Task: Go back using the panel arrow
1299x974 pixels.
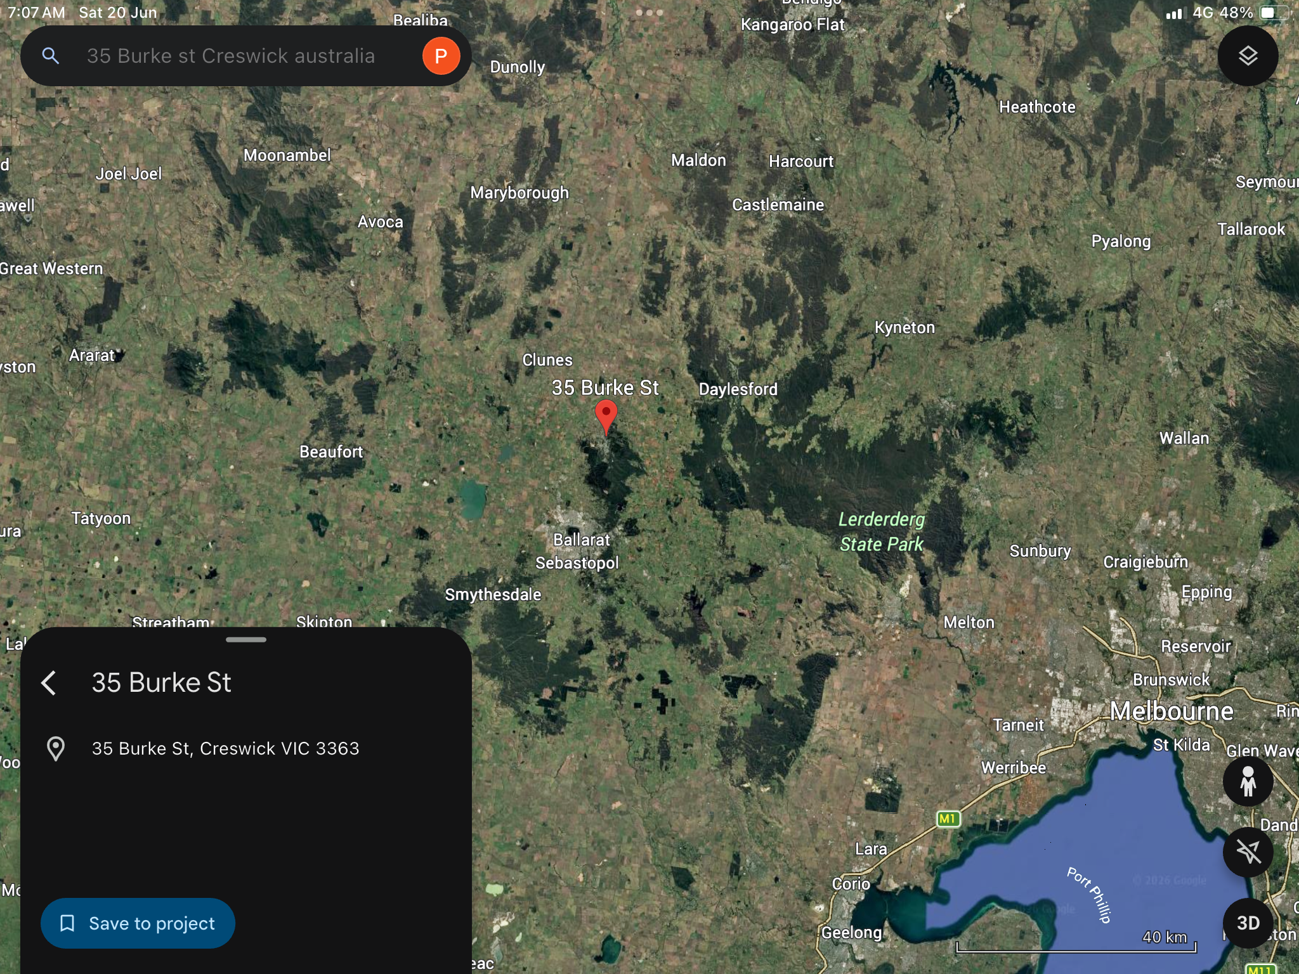Action: click(x=49, y=683)
